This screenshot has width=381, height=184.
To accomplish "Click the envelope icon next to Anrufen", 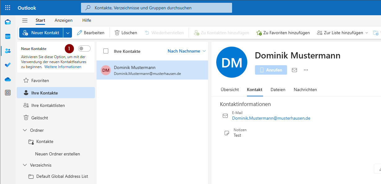I will click(294, 70).
